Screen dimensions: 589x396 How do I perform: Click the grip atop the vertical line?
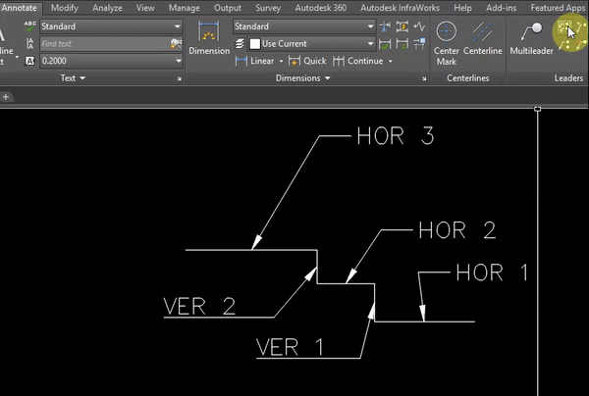(x=538, y=109)
